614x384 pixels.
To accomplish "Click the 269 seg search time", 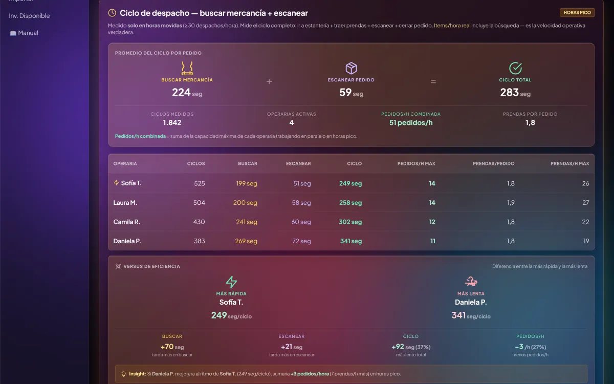I will (x=246, y=241).
